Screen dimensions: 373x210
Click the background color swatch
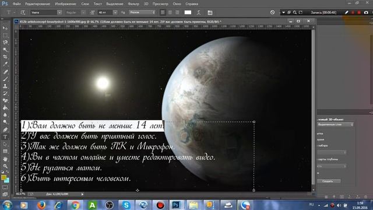[7, 180]
